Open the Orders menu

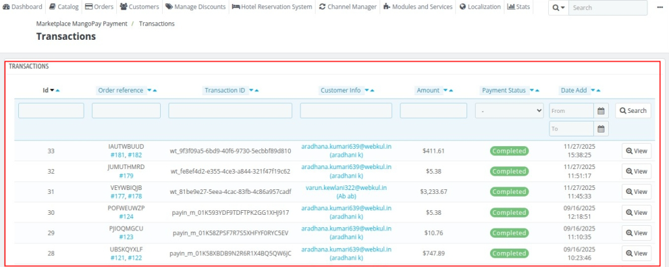pos(99,7)
